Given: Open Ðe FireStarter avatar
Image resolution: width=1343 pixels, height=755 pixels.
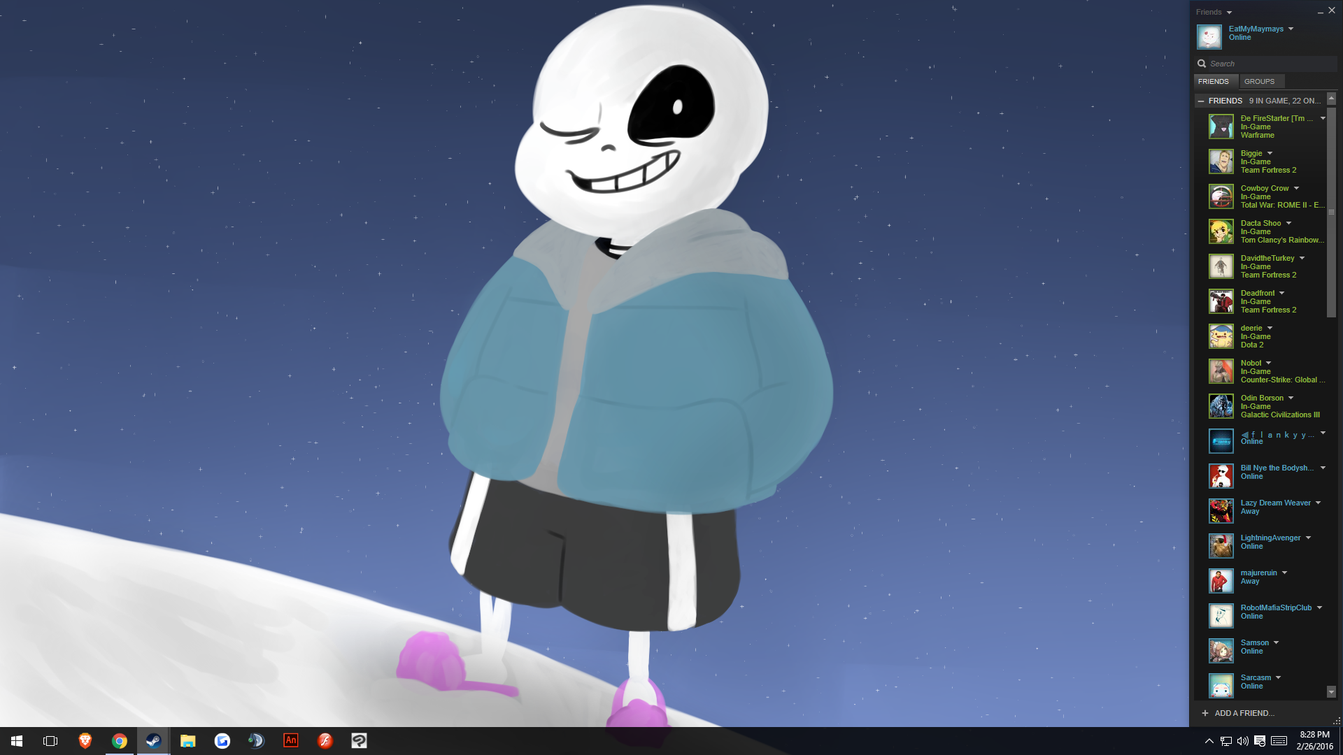Looking at the screenshot, I should 1221,127.
